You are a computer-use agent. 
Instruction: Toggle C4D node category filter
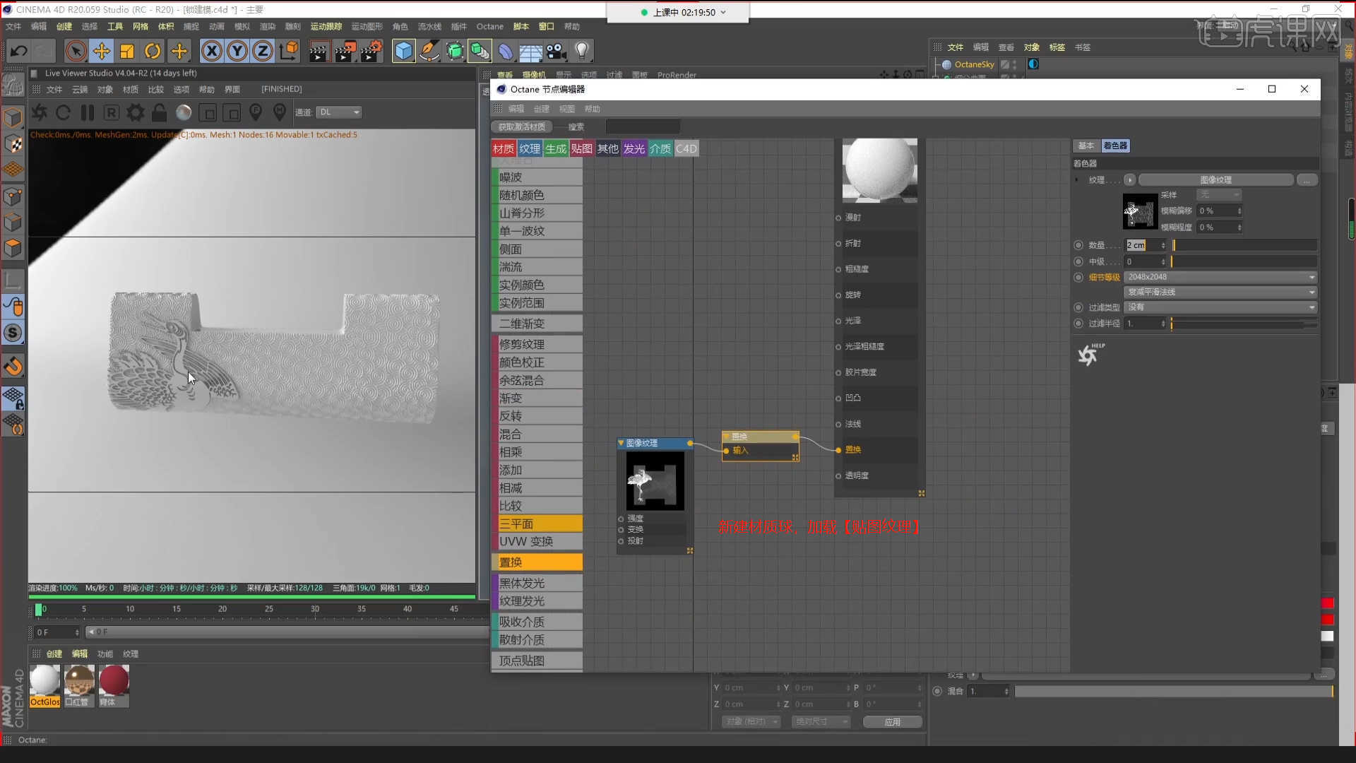coord(686,148)
